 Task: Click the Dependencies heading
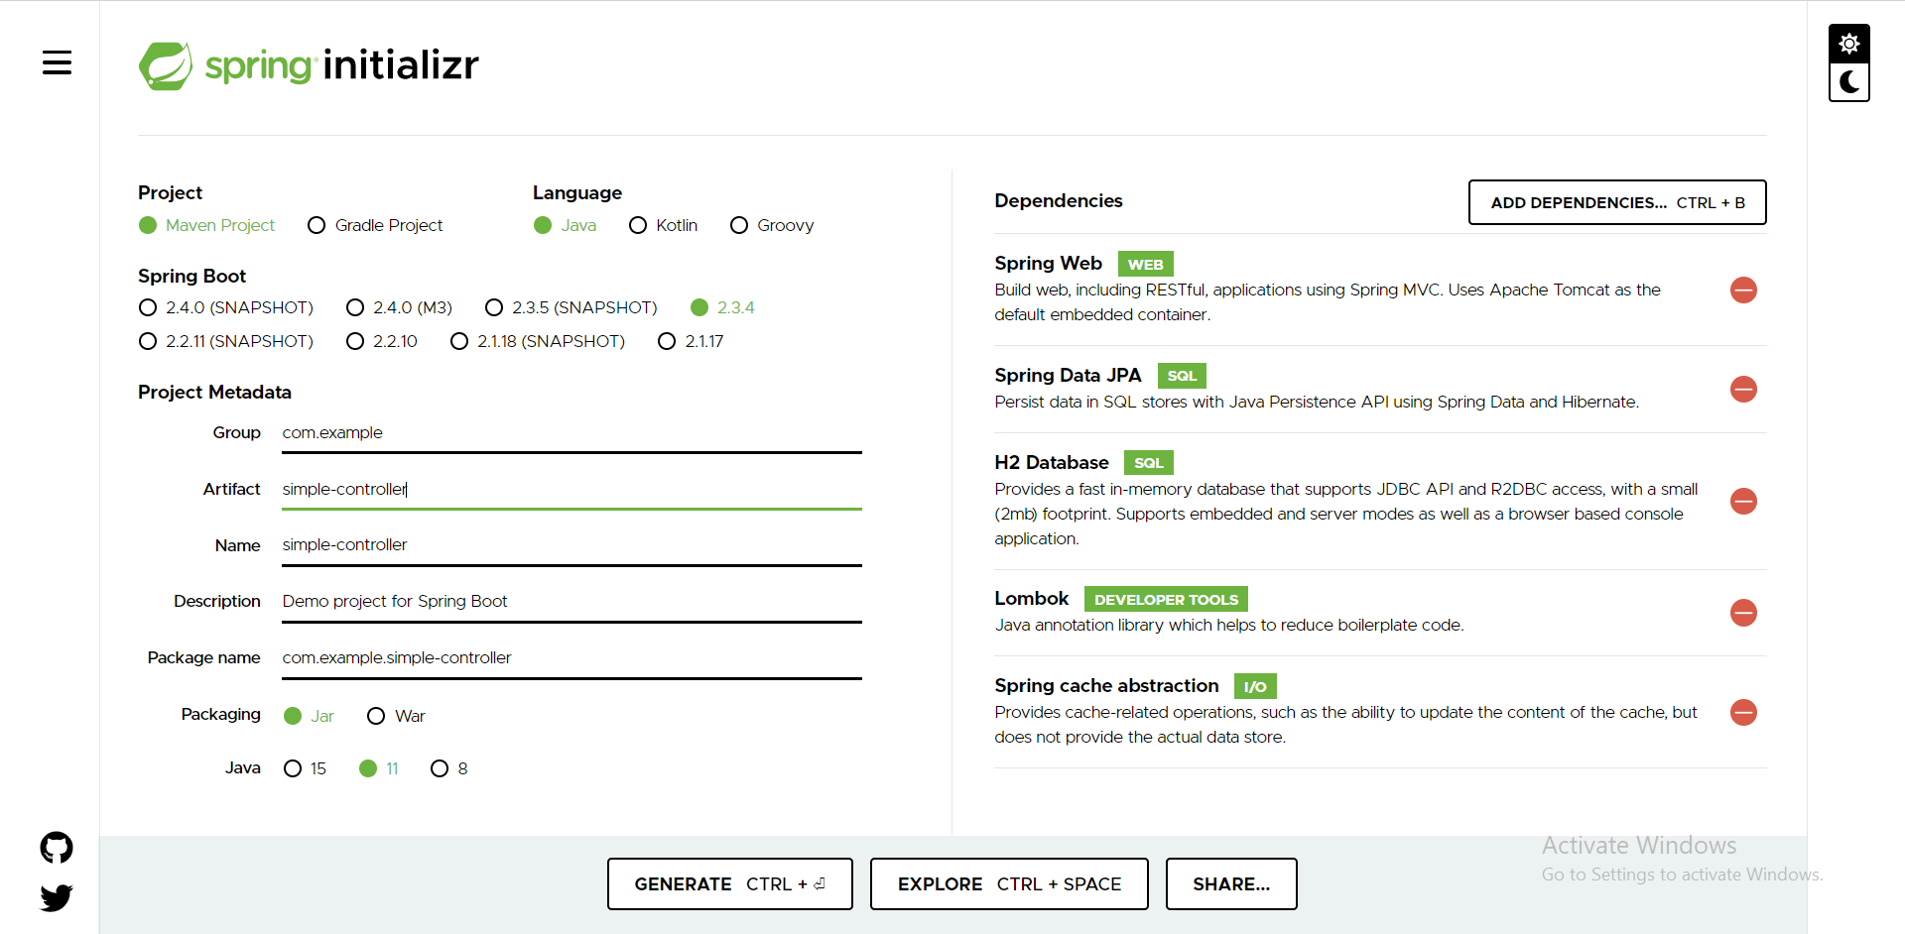tap(1059, 200)
